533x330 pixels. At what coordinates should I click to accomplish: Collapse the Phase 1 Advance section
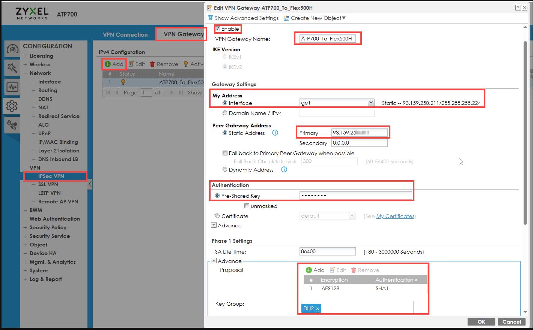[x=214, y=260]
